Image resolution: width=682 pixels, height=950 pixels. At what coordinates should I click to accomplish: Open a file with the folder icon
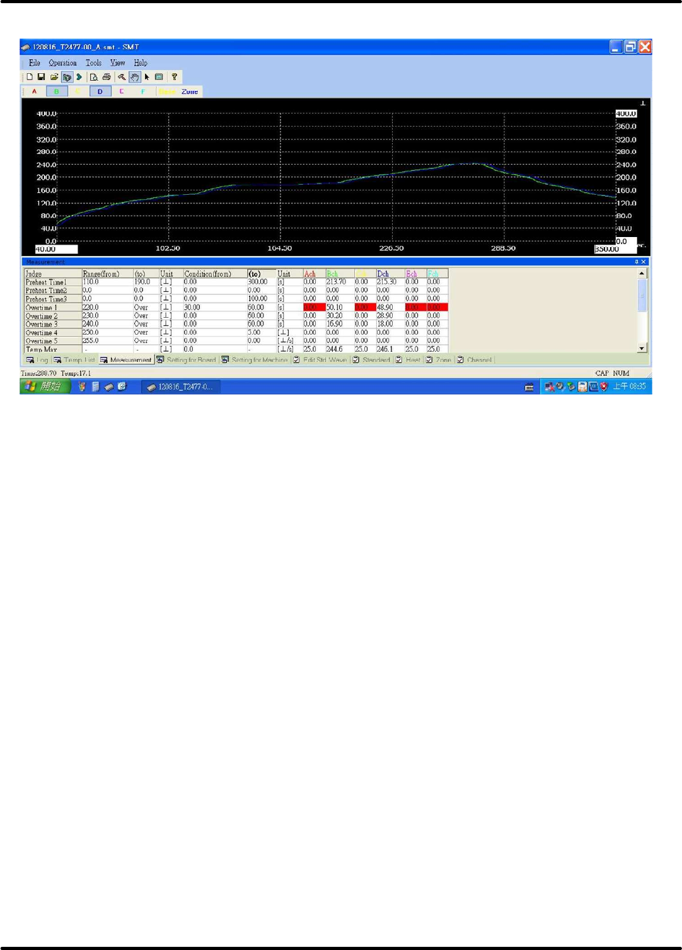click(54, 77)
